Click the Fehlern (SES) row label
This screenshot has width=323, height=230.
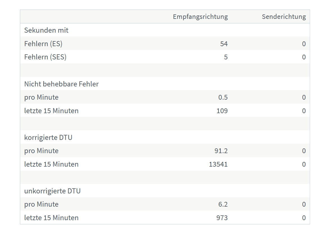point(45,57)
